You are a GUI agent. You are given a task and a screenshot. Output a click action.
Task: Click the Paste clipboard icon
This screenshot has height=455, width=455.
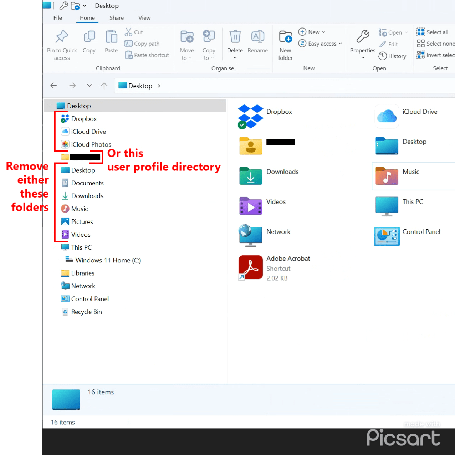tap(111, 36)
